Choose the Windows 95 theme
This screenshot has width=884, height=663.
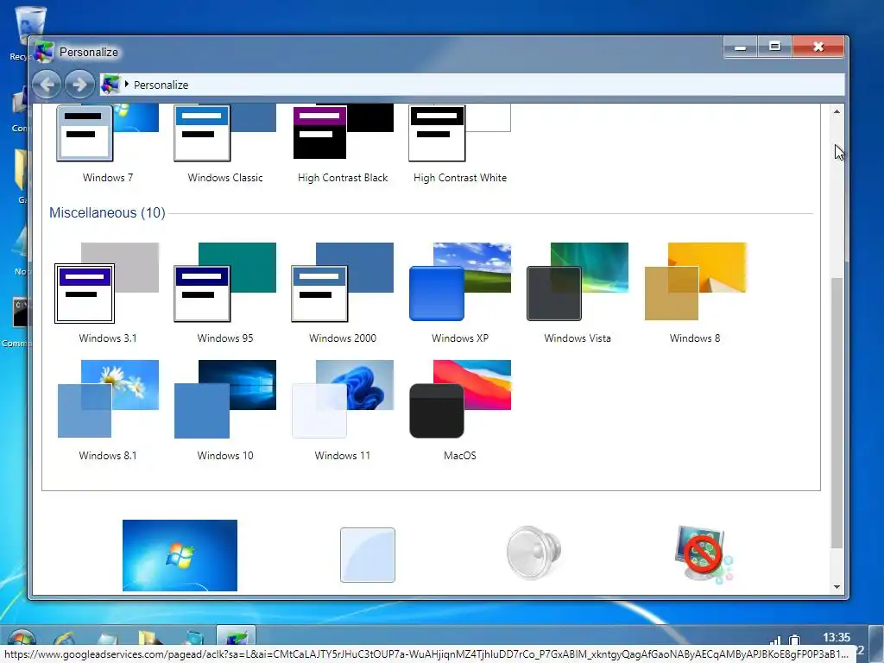[x=225, y=294]
